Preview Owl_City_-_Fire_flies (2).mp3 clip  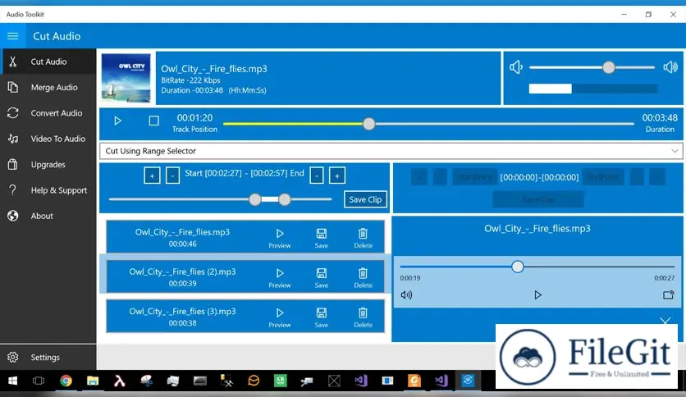(280, 278)
